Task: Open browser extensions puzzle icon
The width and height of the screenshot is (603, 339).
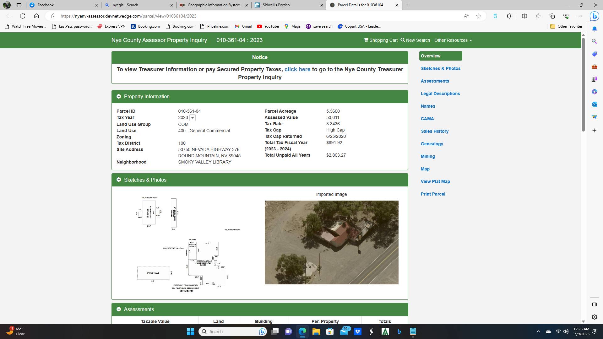Action: 509,16
